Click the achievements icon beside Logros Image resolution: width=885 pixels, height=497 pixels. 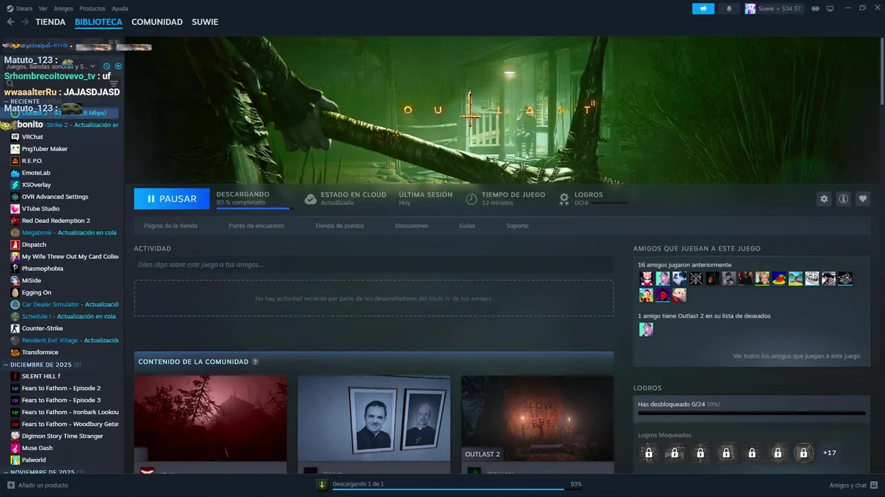[564, 199]
